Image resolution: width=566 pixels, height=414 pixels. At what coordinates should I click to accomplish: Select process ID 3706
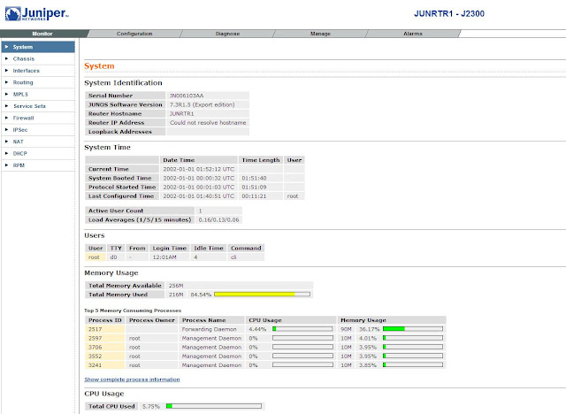(105, 348)
